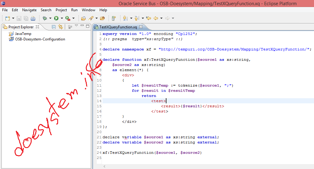
Task: Click 'tokenize' in the line 11 code
Action: click(188, 86)
